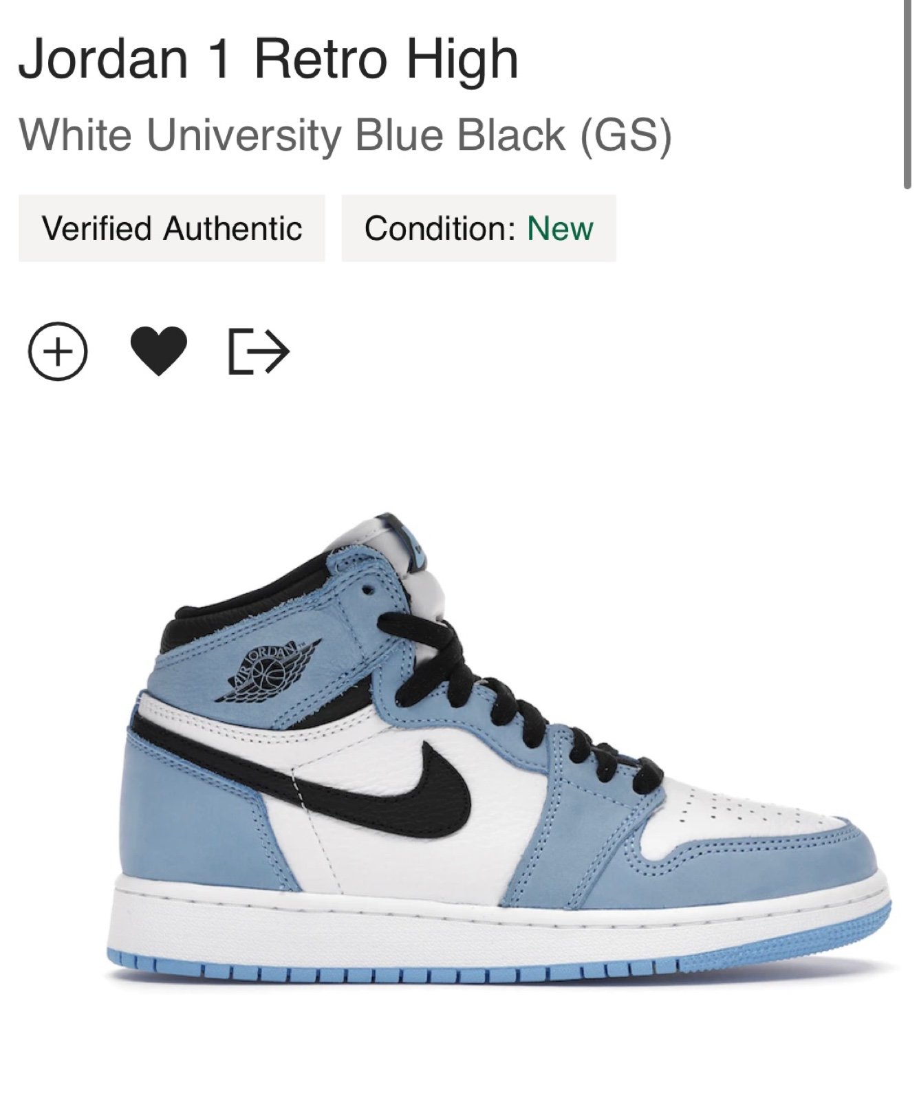The width and height of the screenshot is (919, 1100).
Task: Toggle the black heart favorite icon
Action: 158,351
